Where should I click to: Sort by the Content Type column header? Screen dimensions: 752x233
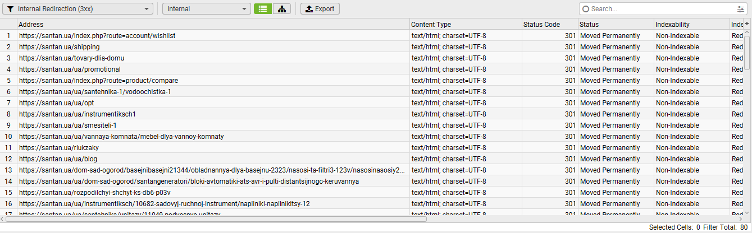(x=465, y=25)
